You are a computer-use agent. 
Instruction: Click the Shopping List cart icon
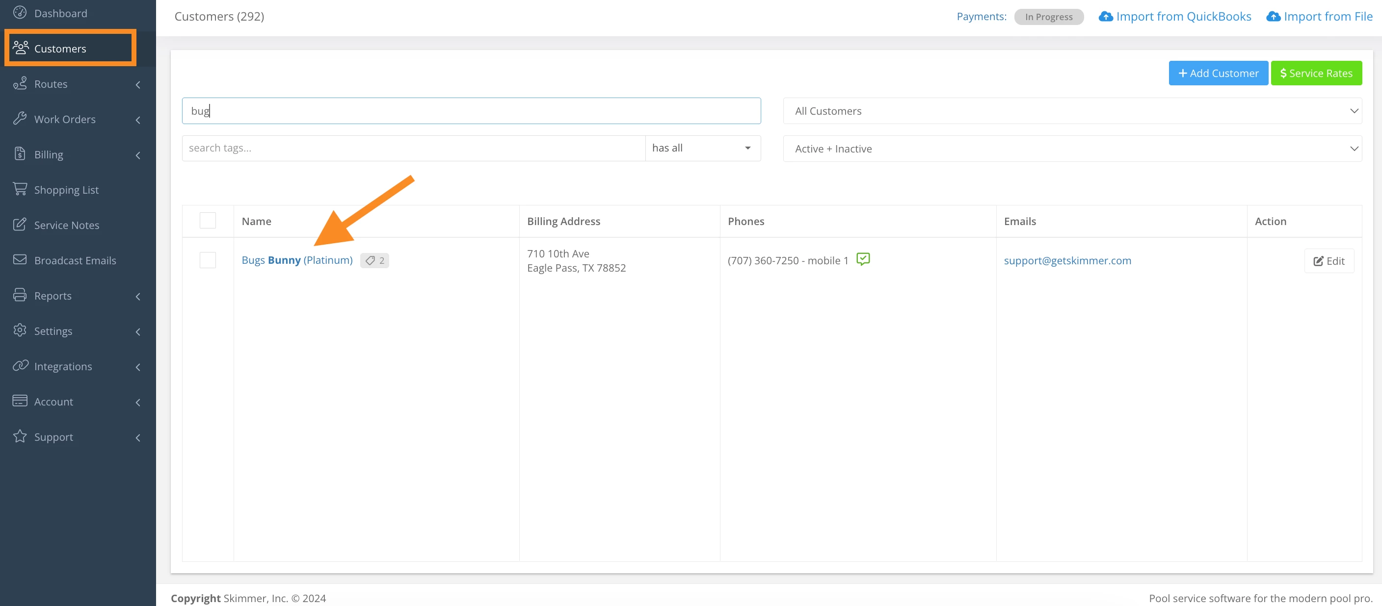(x=20, y=189)
